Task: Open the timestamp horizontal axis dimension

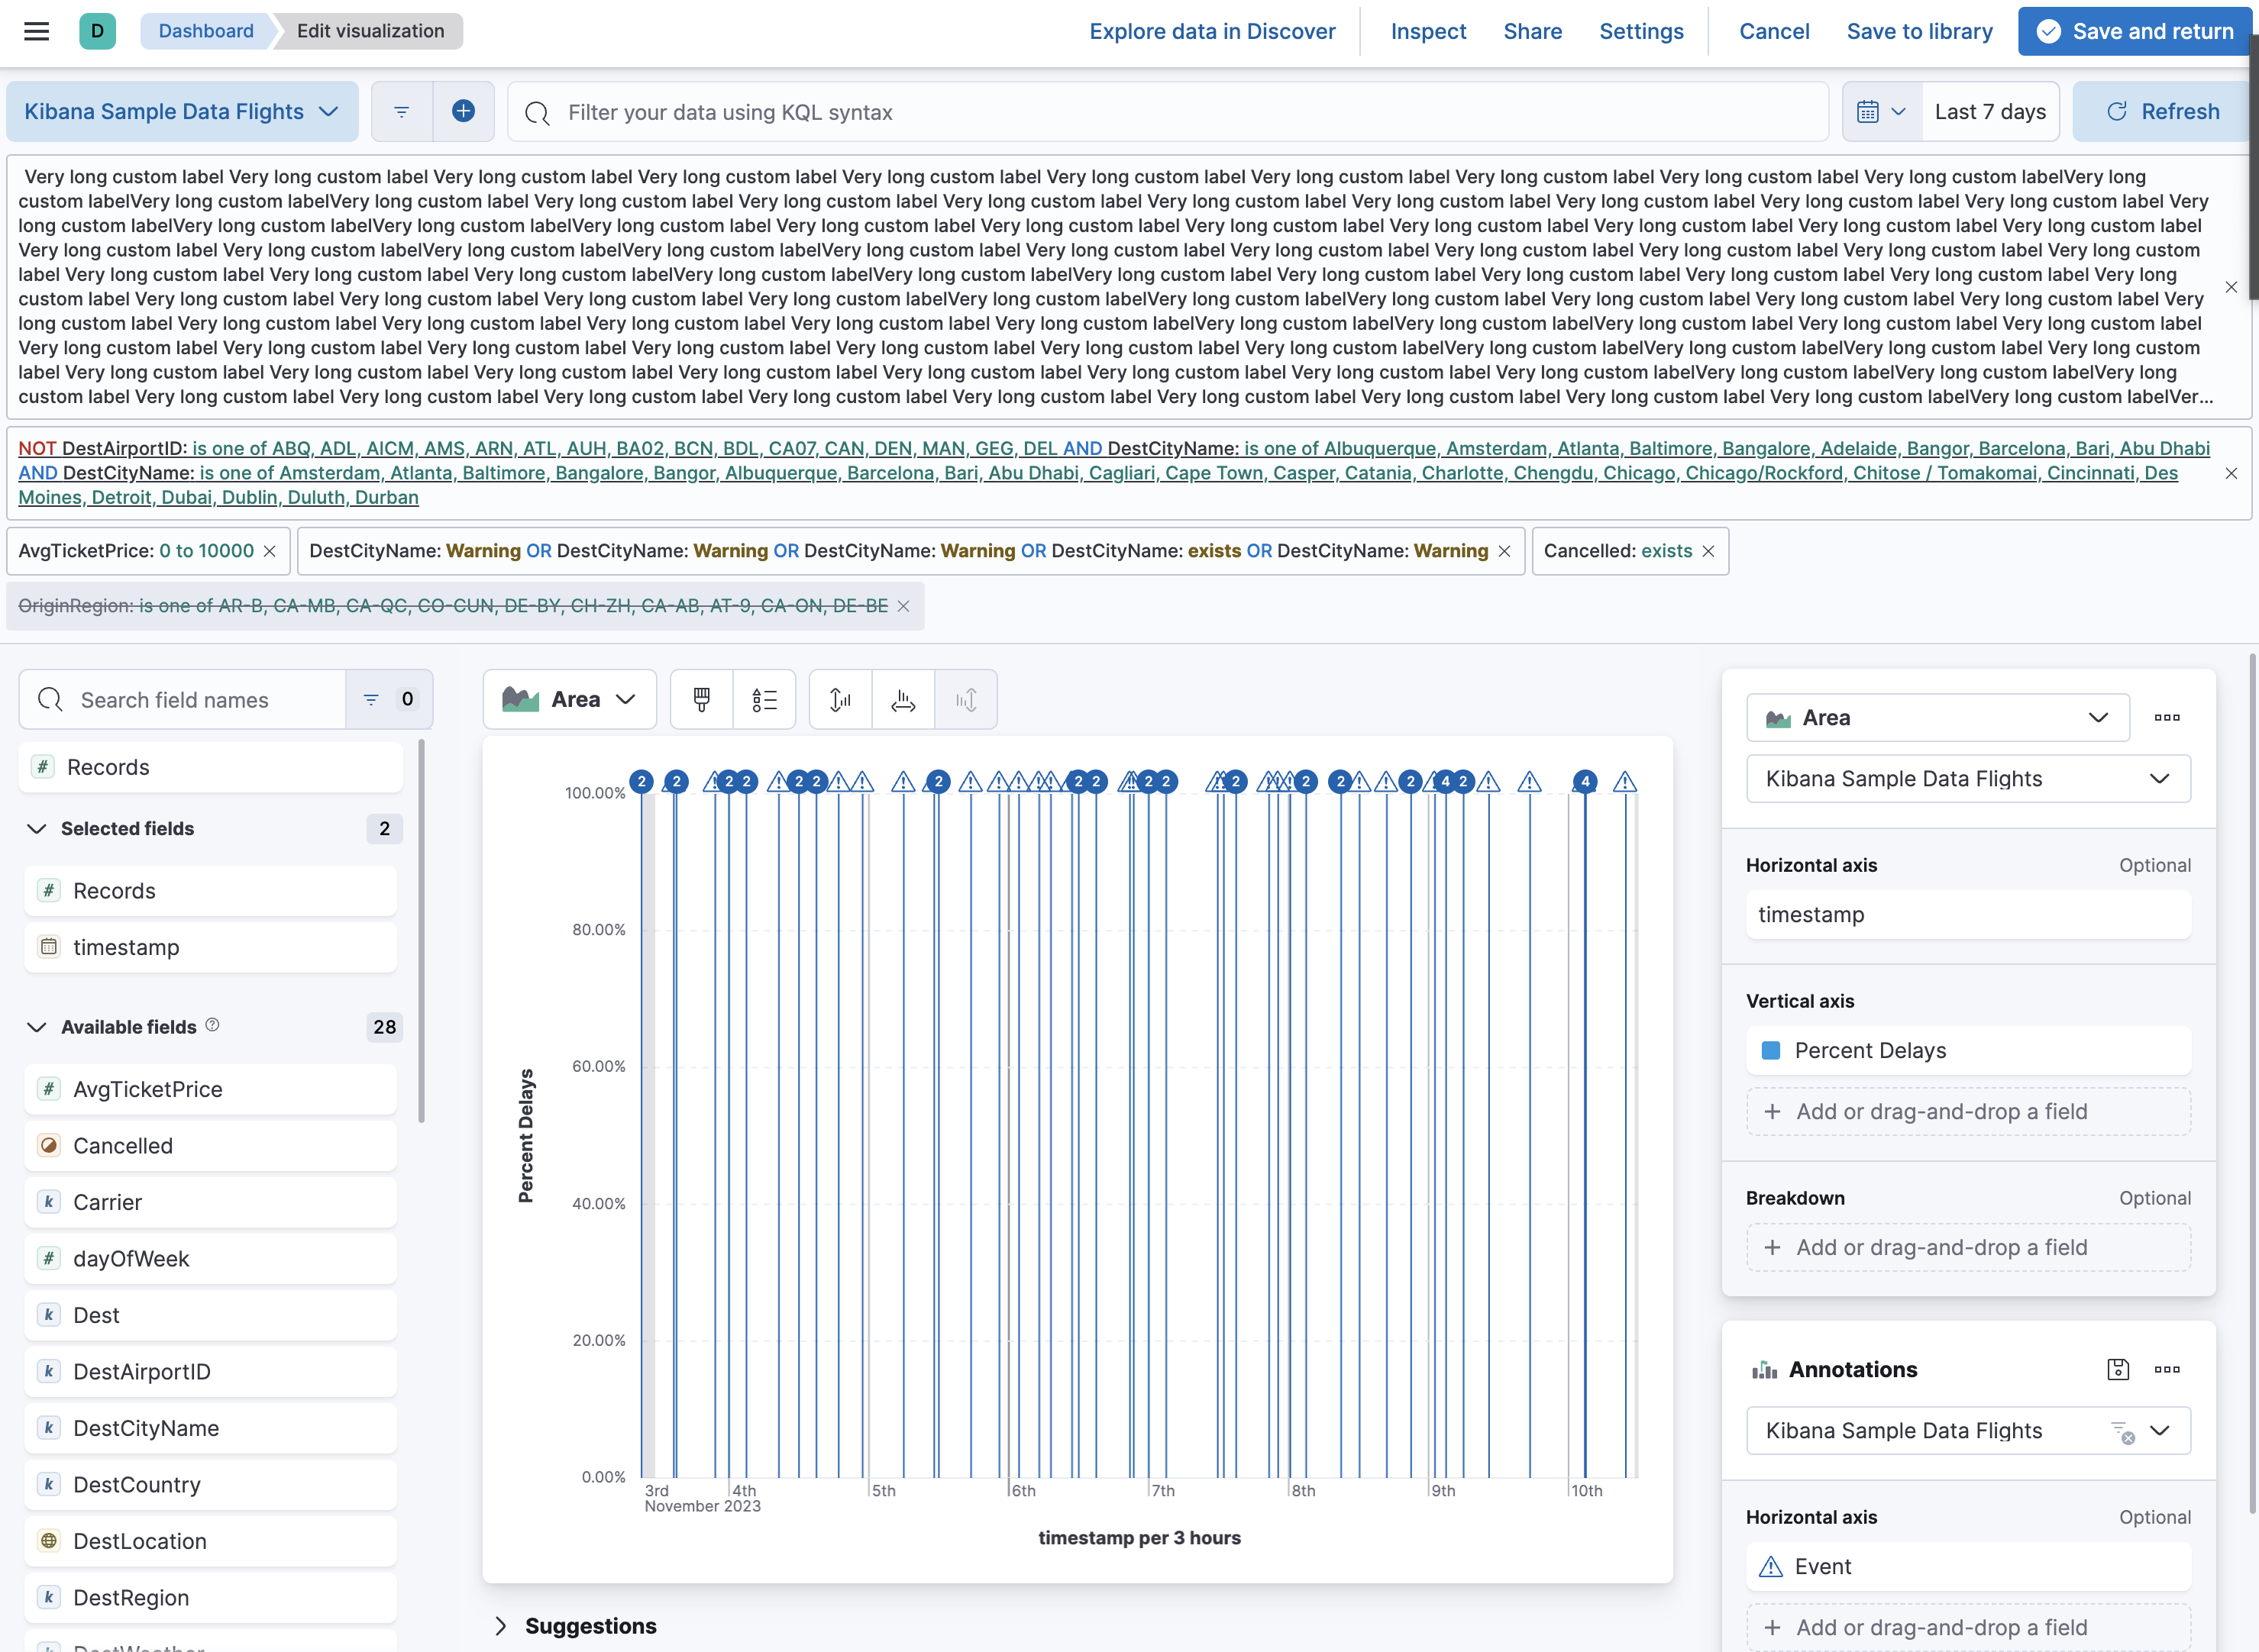Action: (x=1968, y=914)
